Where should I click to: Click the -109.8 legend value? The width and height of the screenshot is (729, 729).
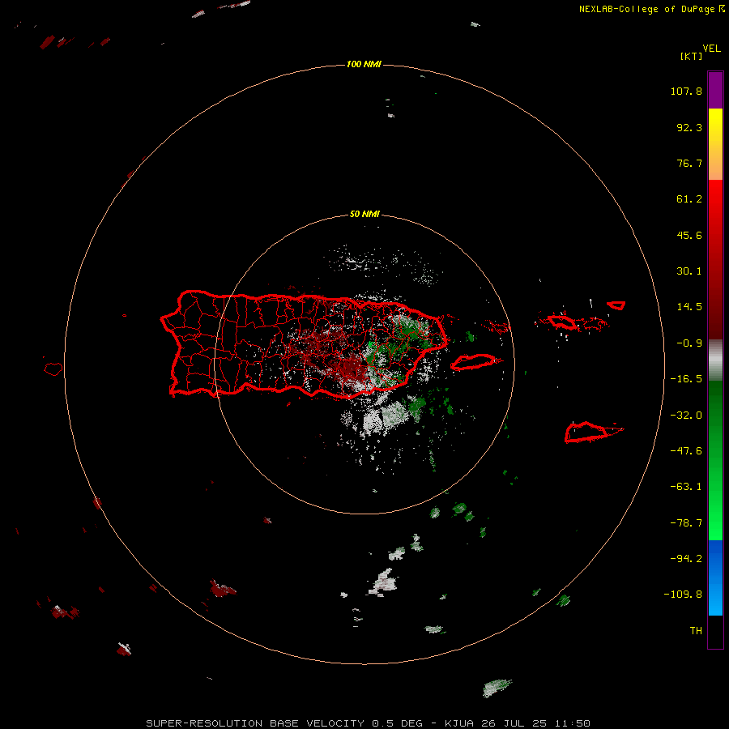click(683, 595)
